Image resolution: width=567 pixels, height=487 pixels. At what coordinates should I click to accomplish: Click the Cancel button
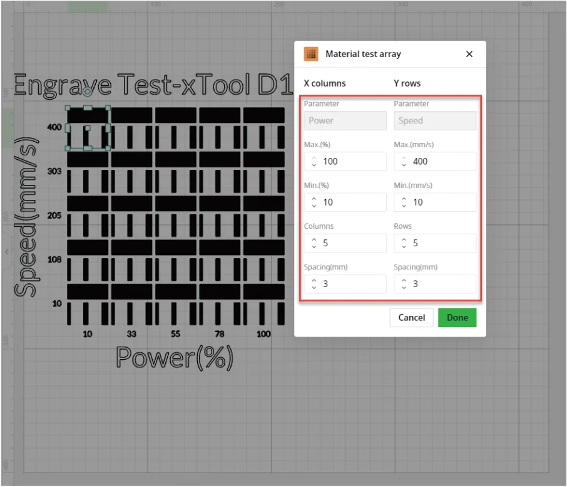[x=412, y=318]
